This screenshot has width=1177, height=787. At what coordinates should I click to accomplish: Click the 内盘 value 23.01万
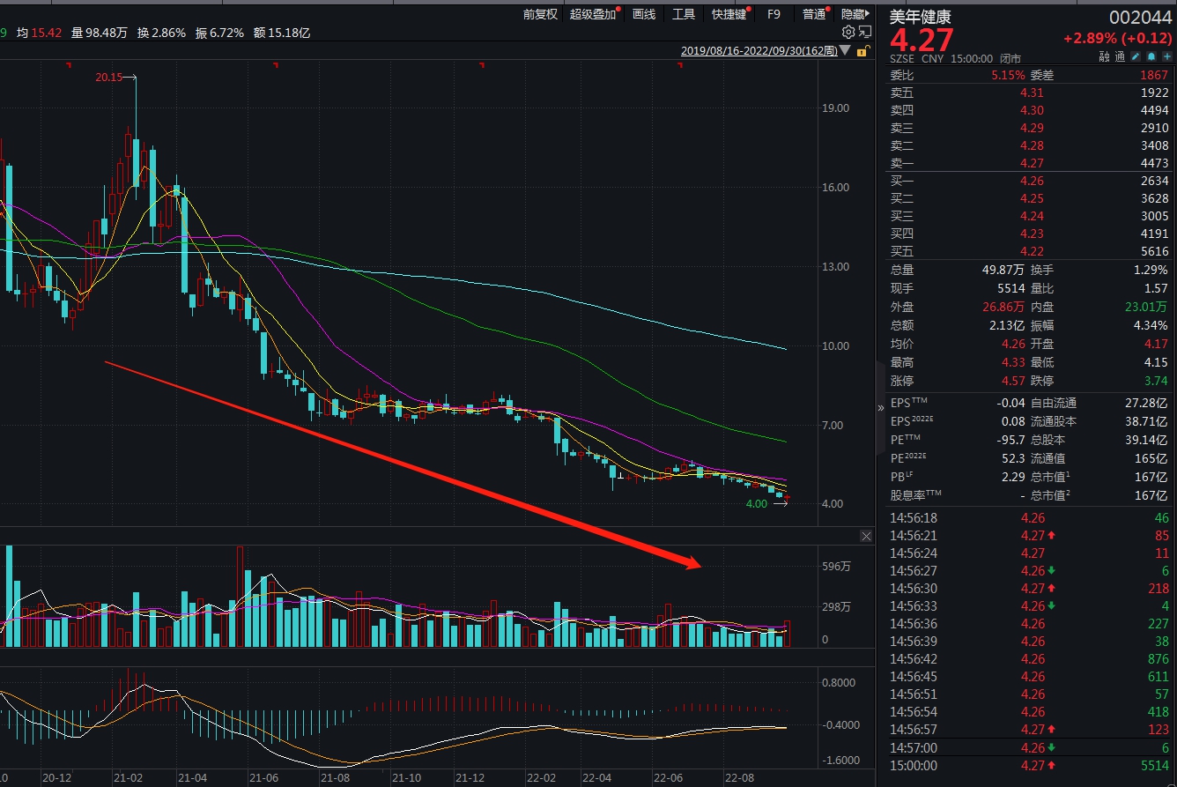[1146, 307]
